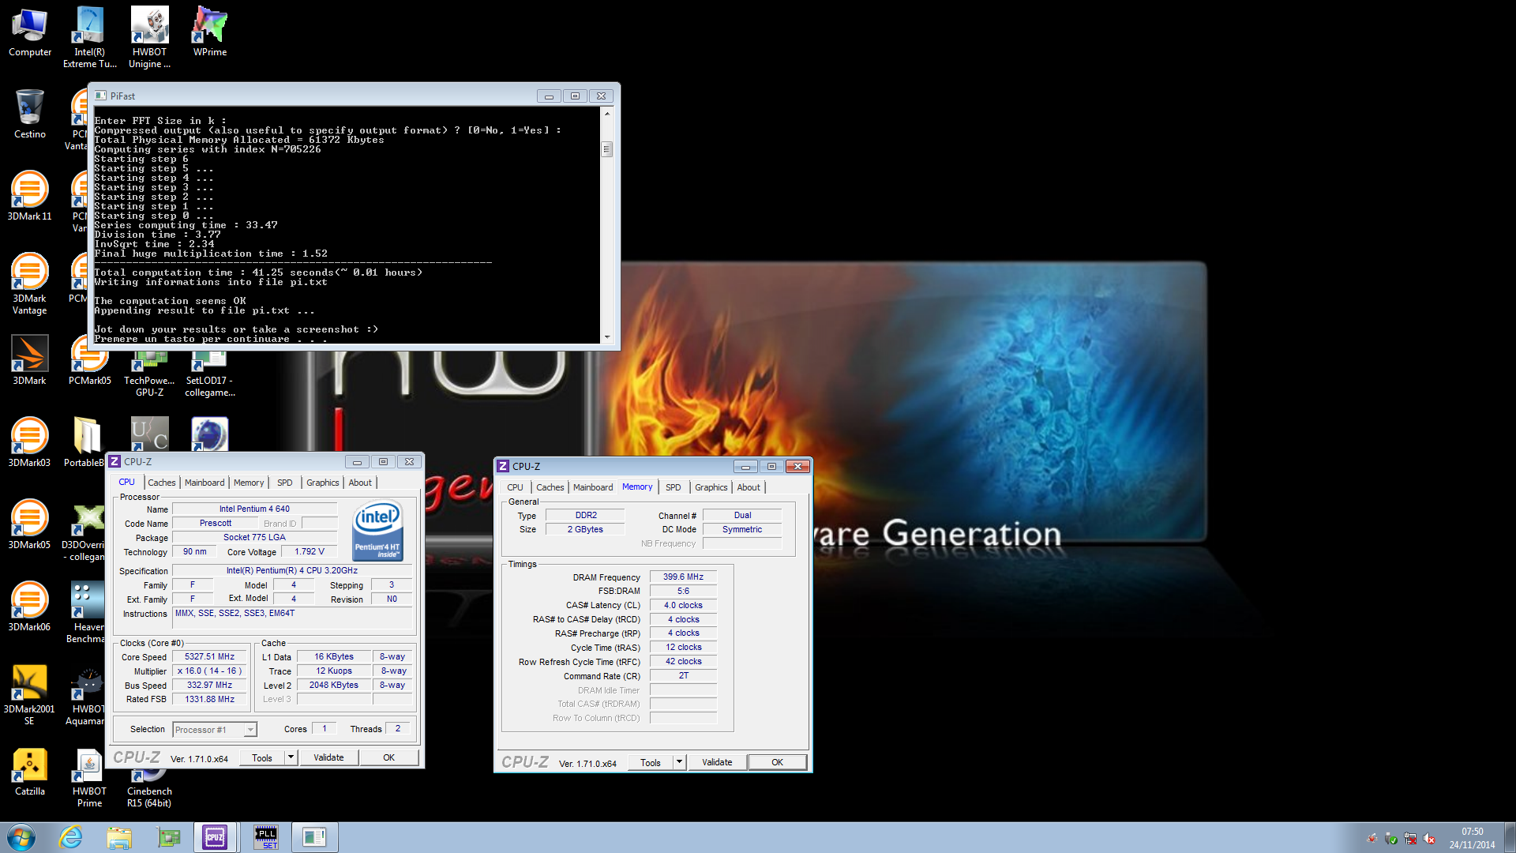Viewport: 1516px width, 853px height.
Task: Open HWBOT Prime shortcut
Action: click(89, 777)
